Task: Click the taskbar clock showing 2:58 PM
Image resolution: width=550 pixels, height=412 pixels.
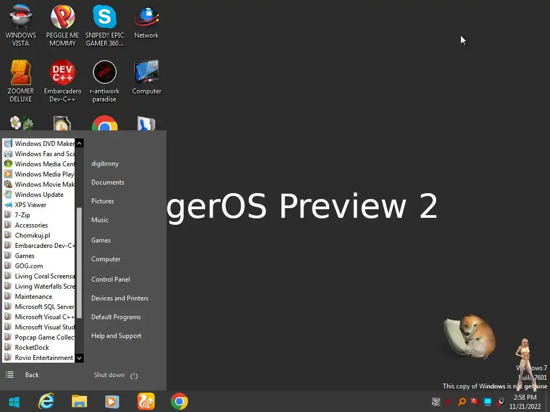Action: [525, 401]
